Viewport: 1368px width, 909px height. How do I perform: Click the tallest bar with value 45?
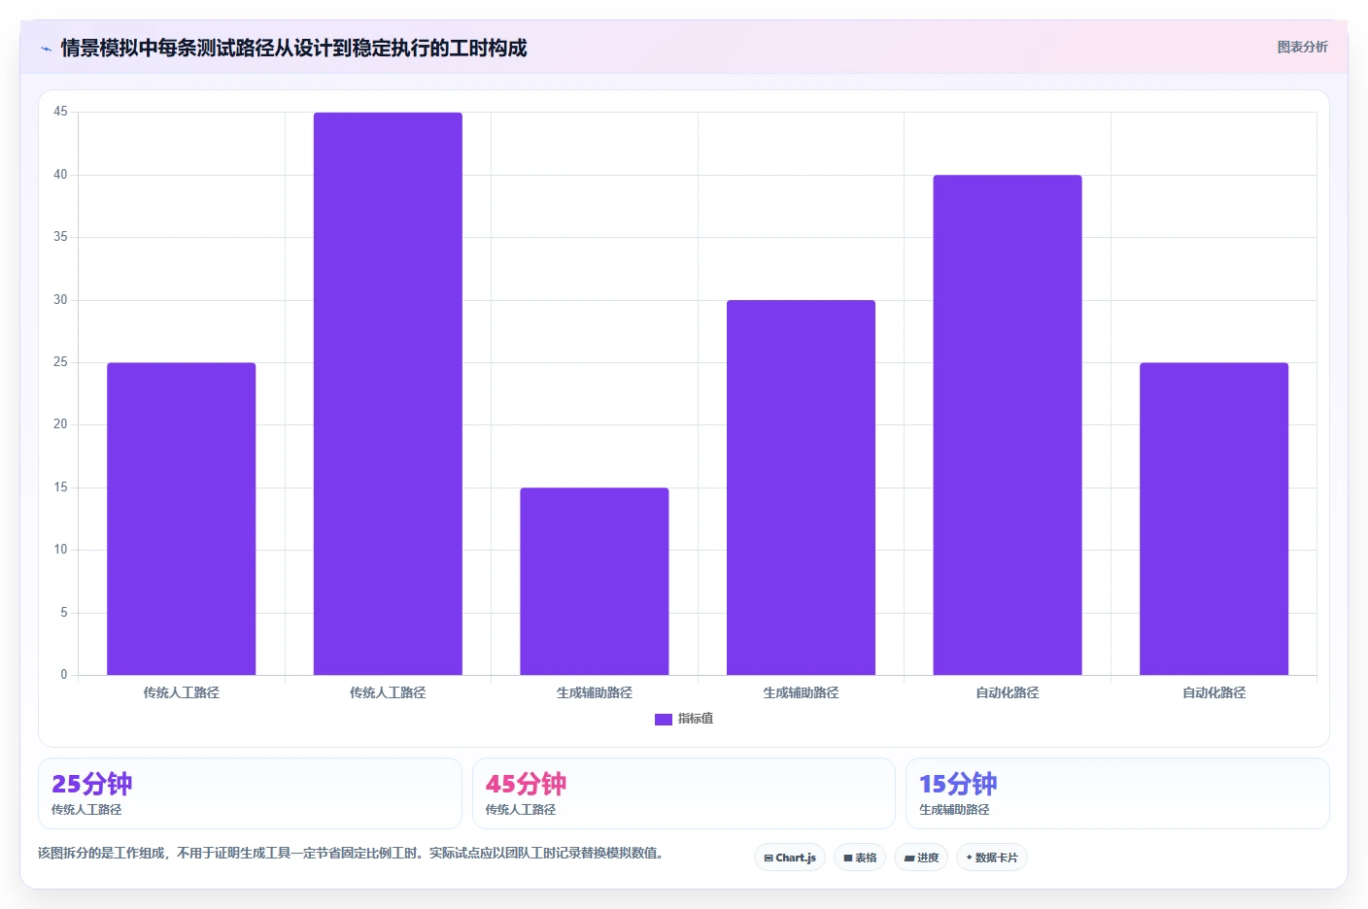[x=388, y=393]
